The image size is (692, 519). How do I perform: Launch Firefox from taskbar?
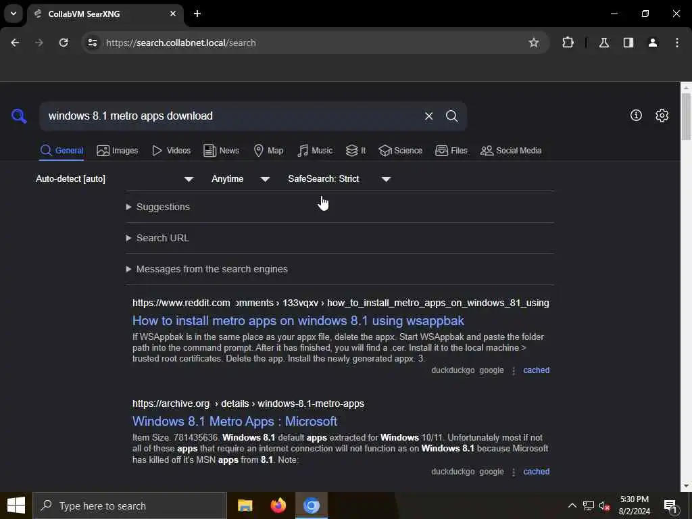click(278, 505)
